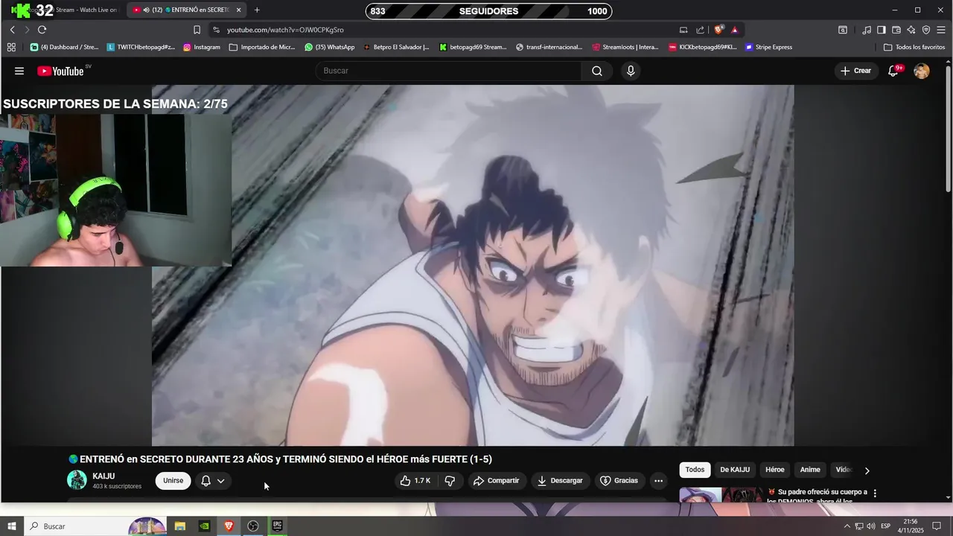Open the YouTube guide hamburger menu

coord(19,71)
